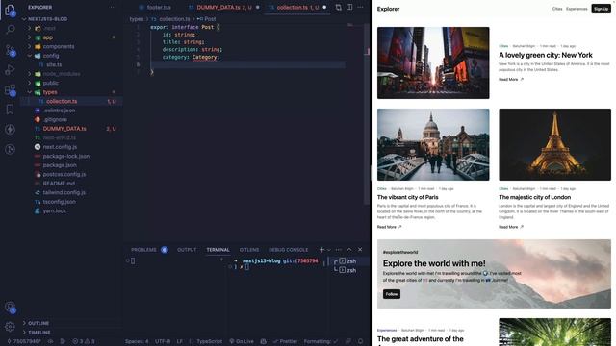
Task: Click Experiences link in browser navbar
Action: [577, 9]
